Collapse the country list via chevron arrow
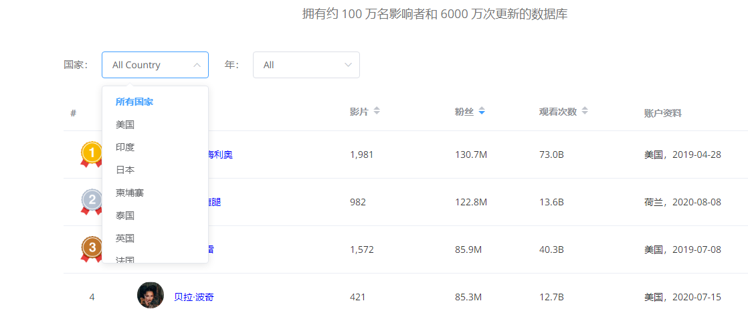 [197, 65]
